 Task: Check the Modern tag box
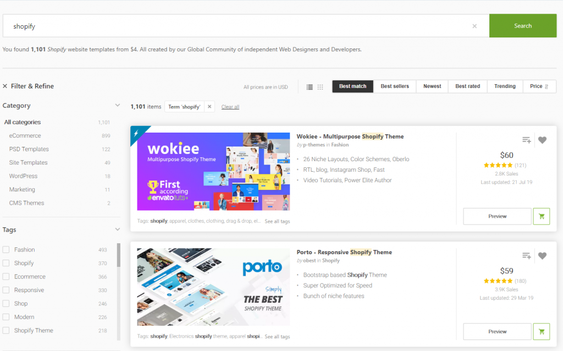6,317
